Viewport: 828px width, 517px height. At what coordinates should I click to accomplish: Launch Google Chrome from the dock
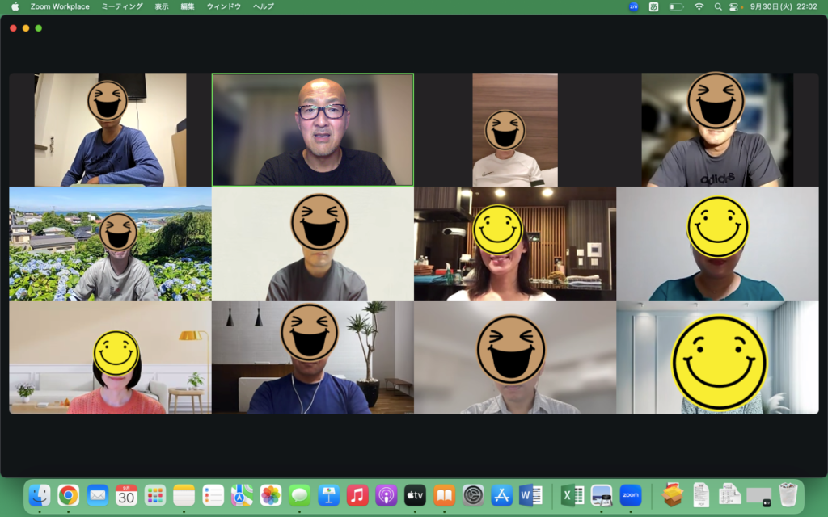(68, 495)
